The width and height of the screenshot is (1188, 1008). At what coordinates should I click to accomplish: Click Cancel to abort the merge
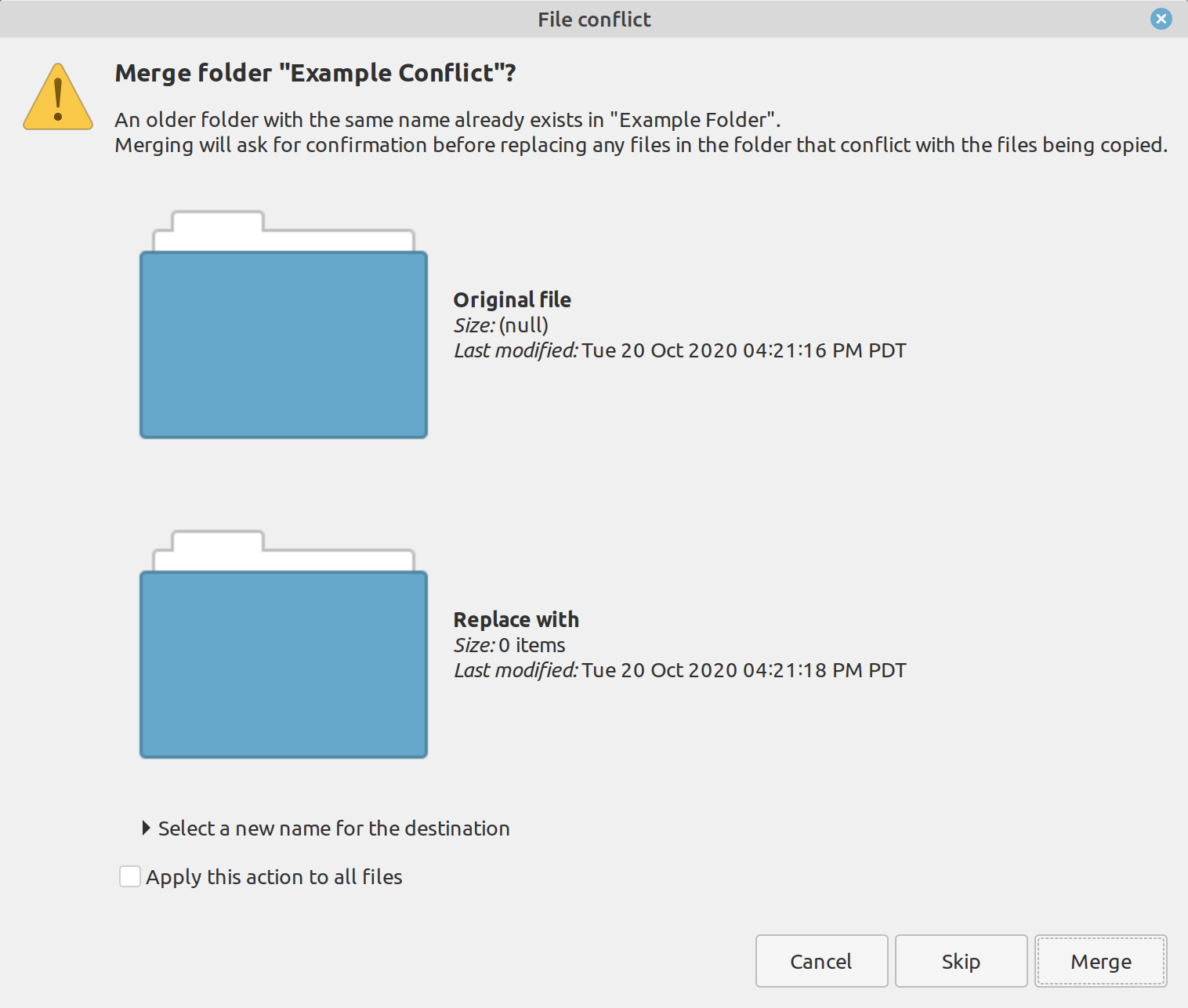pos(820,961)
